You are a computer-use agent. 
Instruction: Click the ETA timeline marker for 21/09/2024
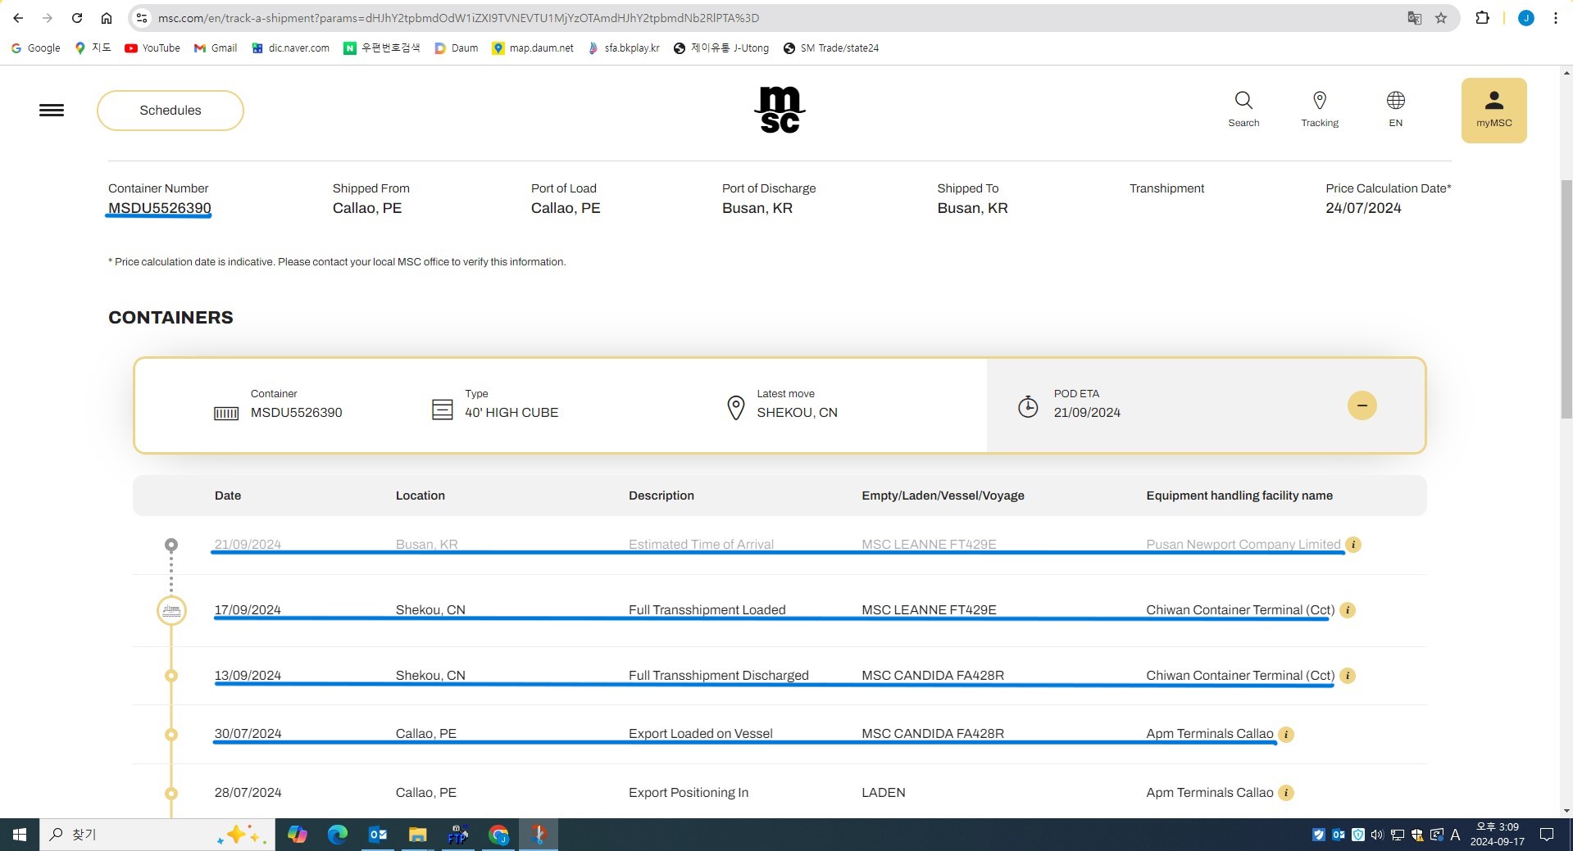click(171, 545)
